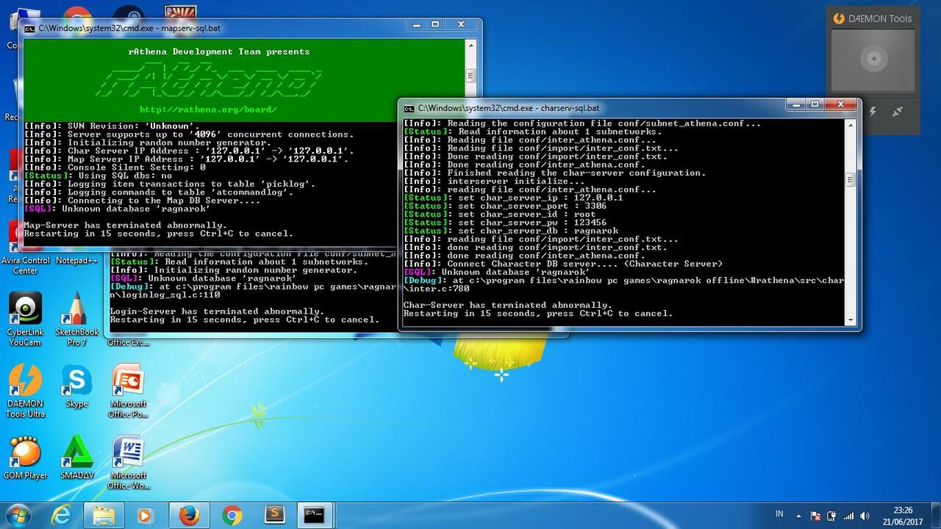Open Windows Explorer folder in the taskbar

(x=104, y=516)
